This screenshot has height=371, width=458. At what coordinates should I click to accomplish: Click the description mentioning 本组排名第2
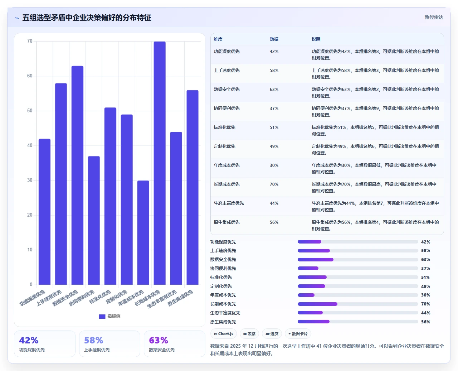pyautogui.click(x=375, y=93)
